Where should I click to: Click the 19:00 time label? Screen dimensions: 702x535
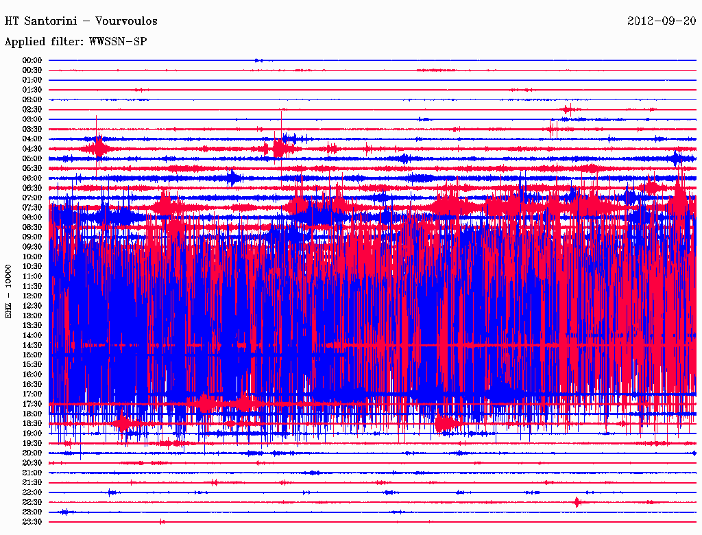(x=32, y=433)
